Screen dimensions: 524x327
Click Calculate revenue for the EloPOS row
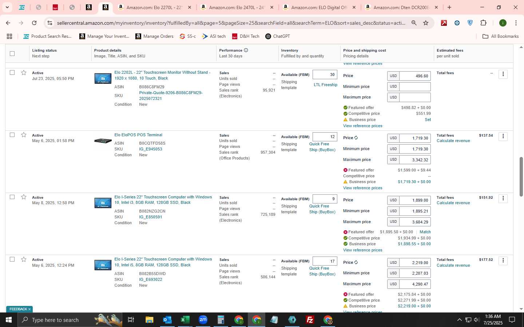[453, 141]
